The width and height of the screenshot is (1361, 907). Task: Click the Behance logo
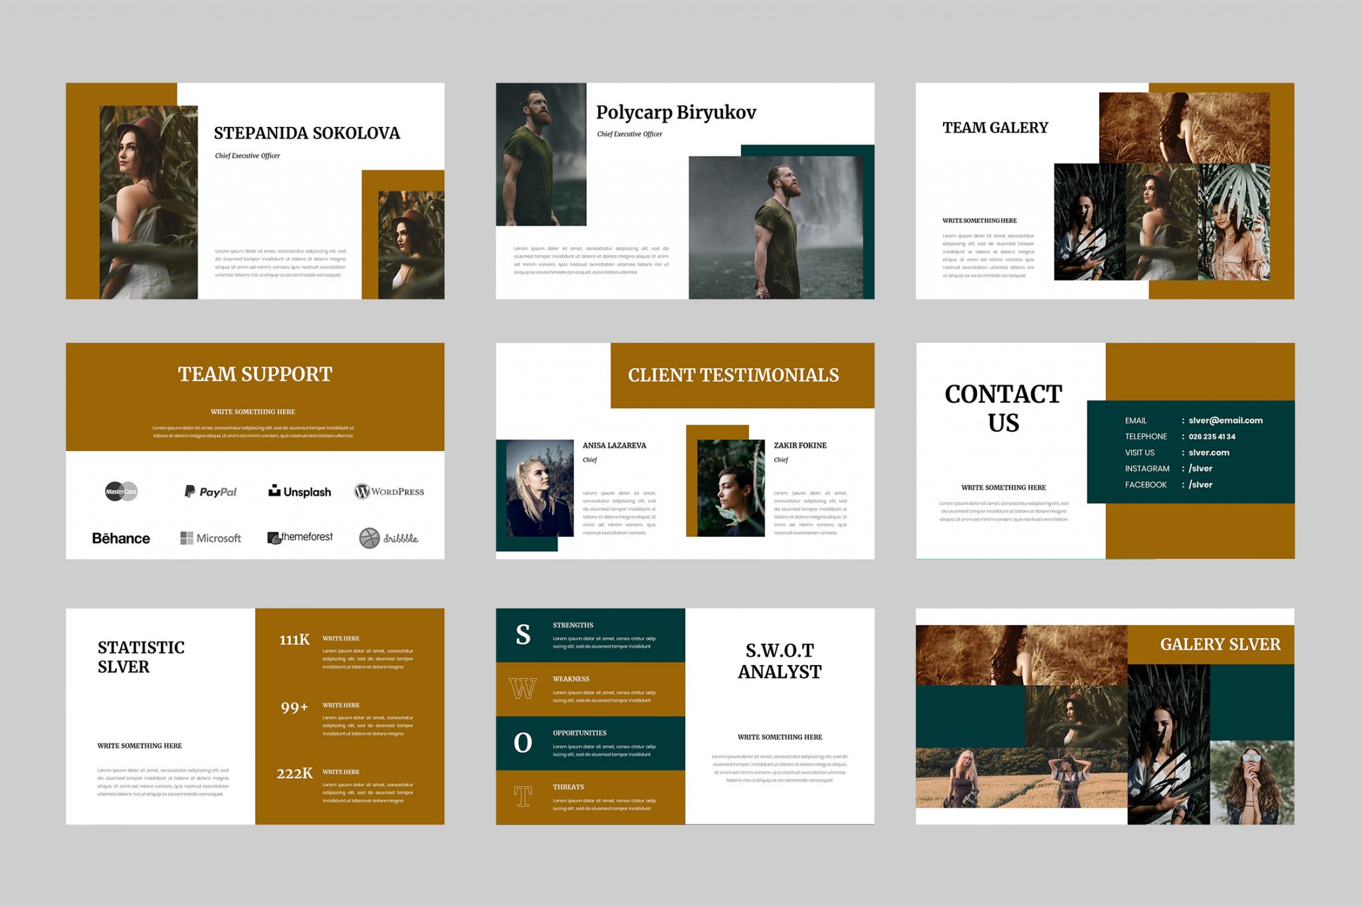(120, 538)
